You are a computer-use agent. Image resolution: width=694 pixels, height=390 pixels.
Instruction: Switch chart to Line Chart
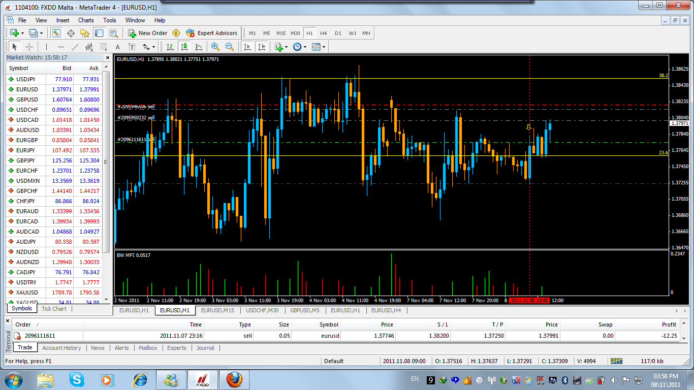click(199, 47)
